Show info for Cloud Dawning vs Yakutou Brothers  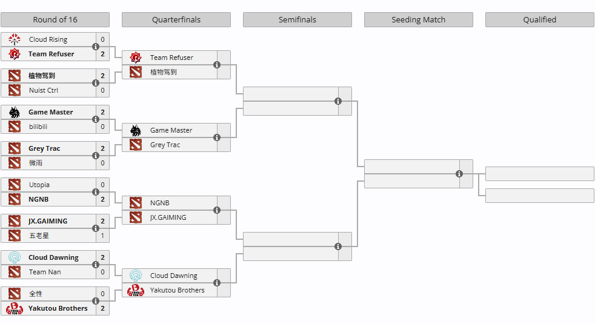pos(217,283)
